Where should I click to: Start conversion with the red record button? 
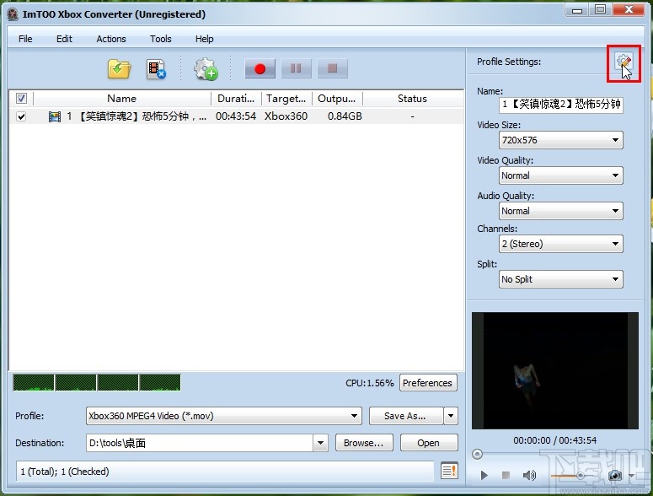260,68
